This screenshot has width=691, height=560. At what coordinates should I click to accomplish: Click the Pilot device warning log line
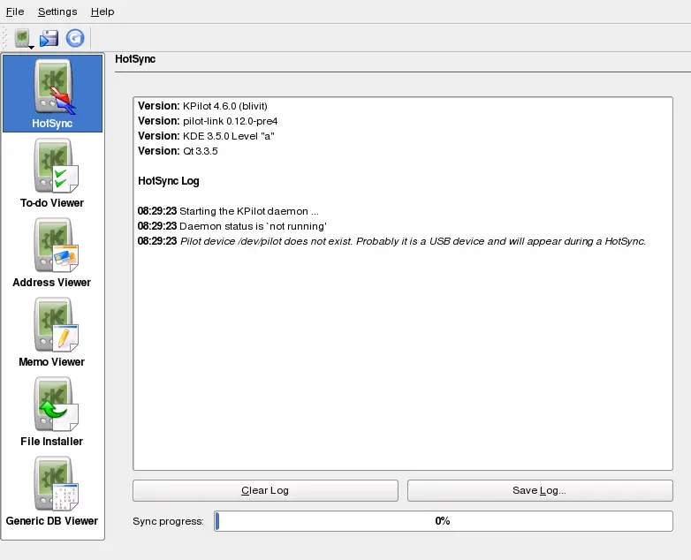pos(413,241)
